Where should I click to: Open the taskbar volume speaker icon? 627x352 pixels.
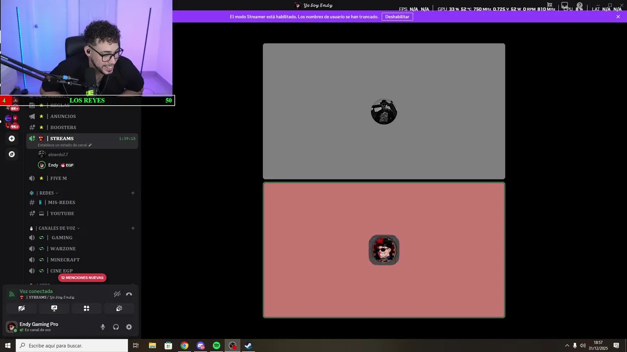click(582, 346)
